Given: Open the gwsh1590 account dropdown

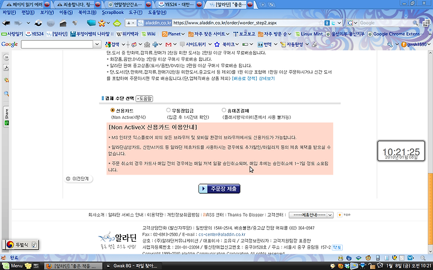Looking at the screenshot, I should [416, 44].
